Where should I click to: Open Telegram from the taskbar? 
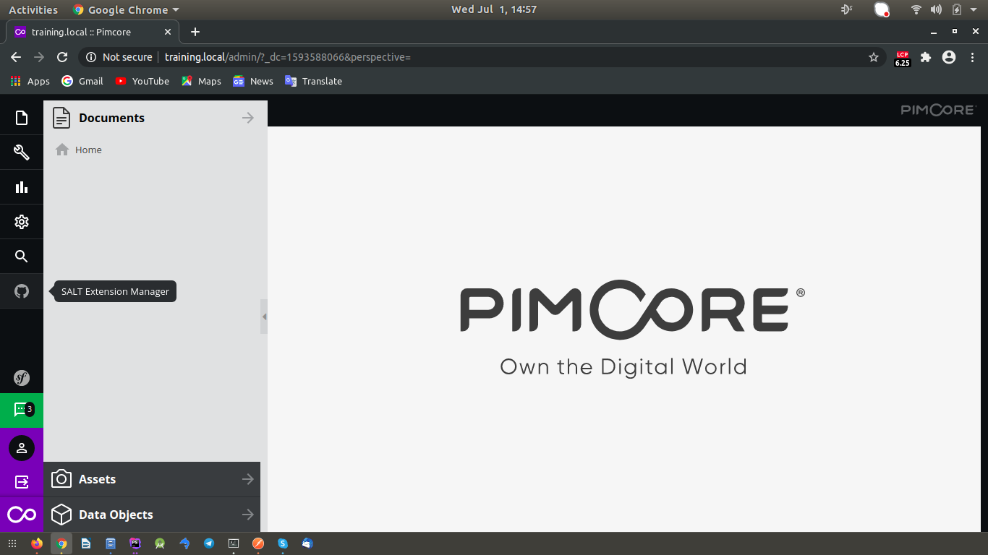click(x=209, y=543)
